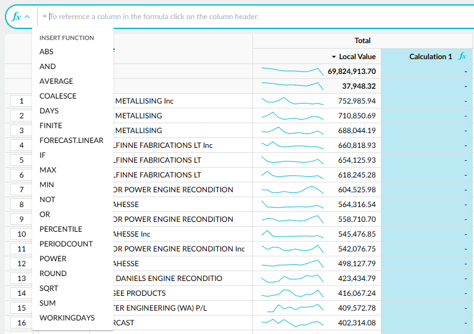Screen dimensions: 474x334
Task: Select the SUM function
Action: point(48,303)
